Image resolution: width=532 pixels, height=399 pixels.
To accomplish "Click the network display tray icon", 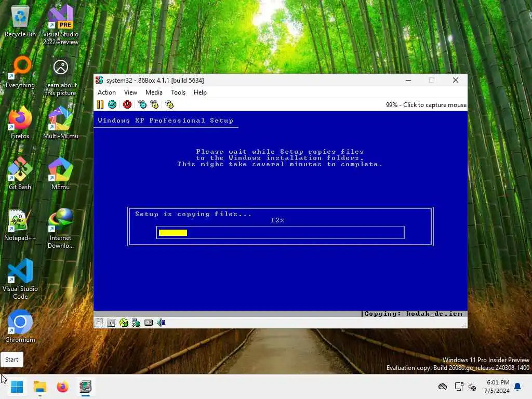I will point(459,387).
